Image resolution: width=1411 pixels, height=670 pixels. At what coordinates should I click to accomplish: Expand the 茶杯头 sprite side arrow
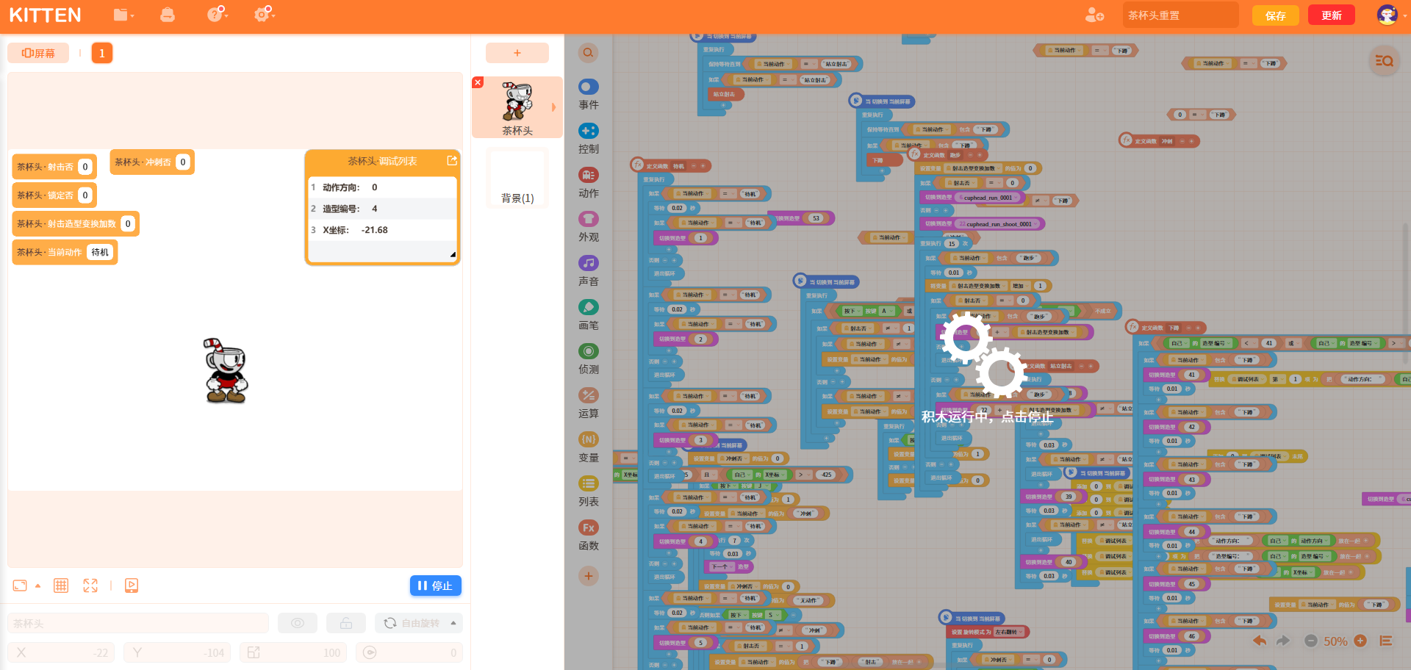click(x=554, y=107)
